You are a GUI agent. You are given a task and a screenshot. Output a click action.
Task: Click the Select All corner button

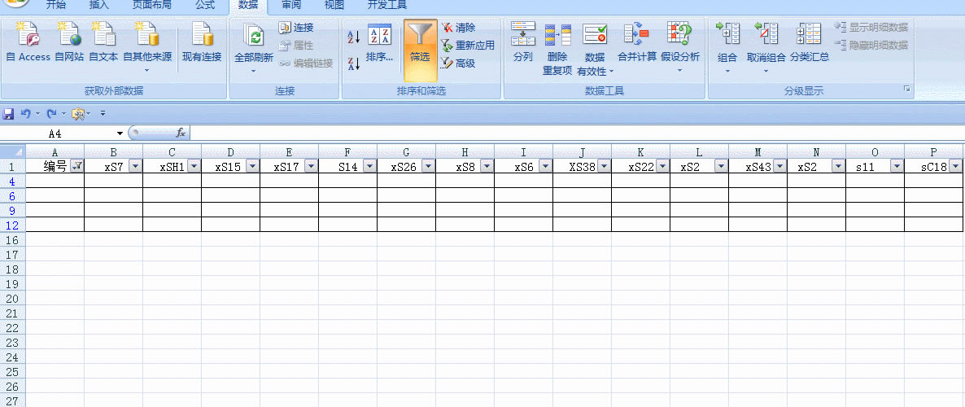[x=13, y=151]
